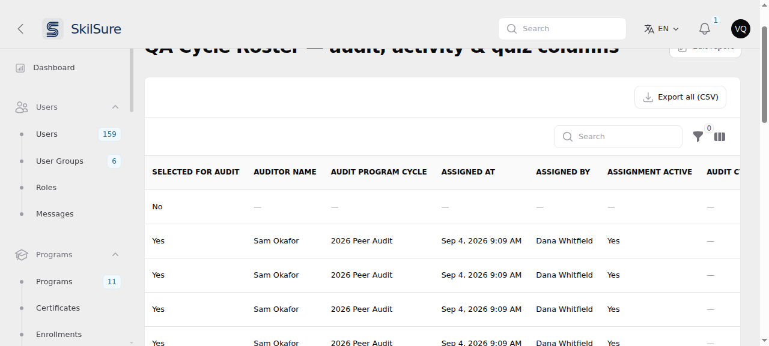Open the Programs submenu item
This screenshot has height=346, width=769.
coord(54,282)
